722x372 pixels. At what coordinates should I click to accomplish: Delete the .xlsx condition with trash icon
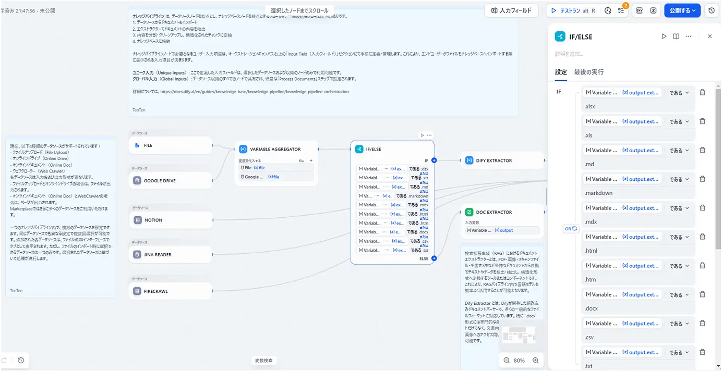click(x=702, y=93)
